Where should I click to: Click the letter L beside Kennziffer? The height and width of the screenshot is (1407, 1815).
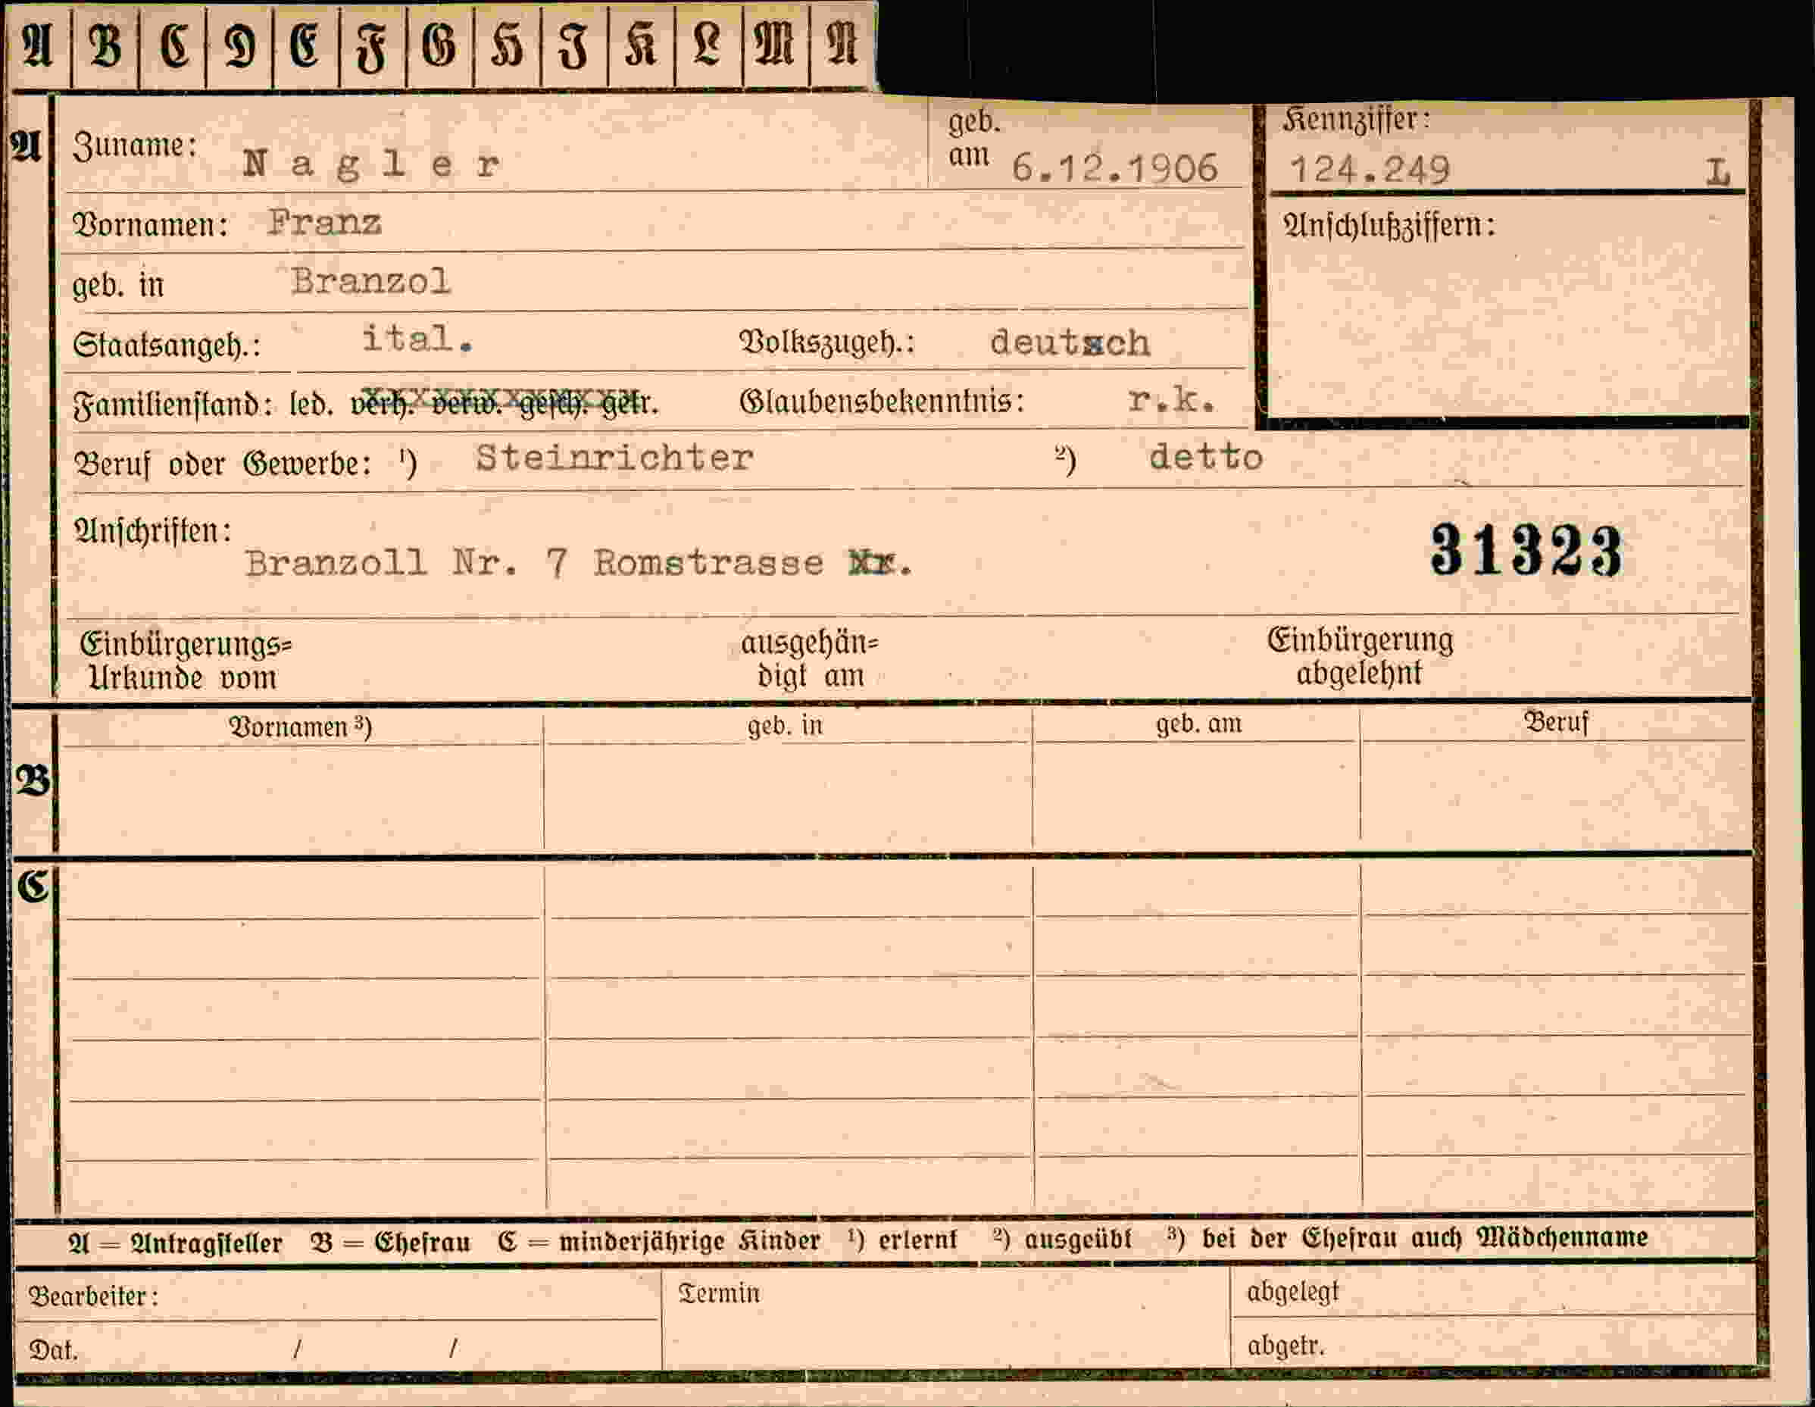point(1718,173)
